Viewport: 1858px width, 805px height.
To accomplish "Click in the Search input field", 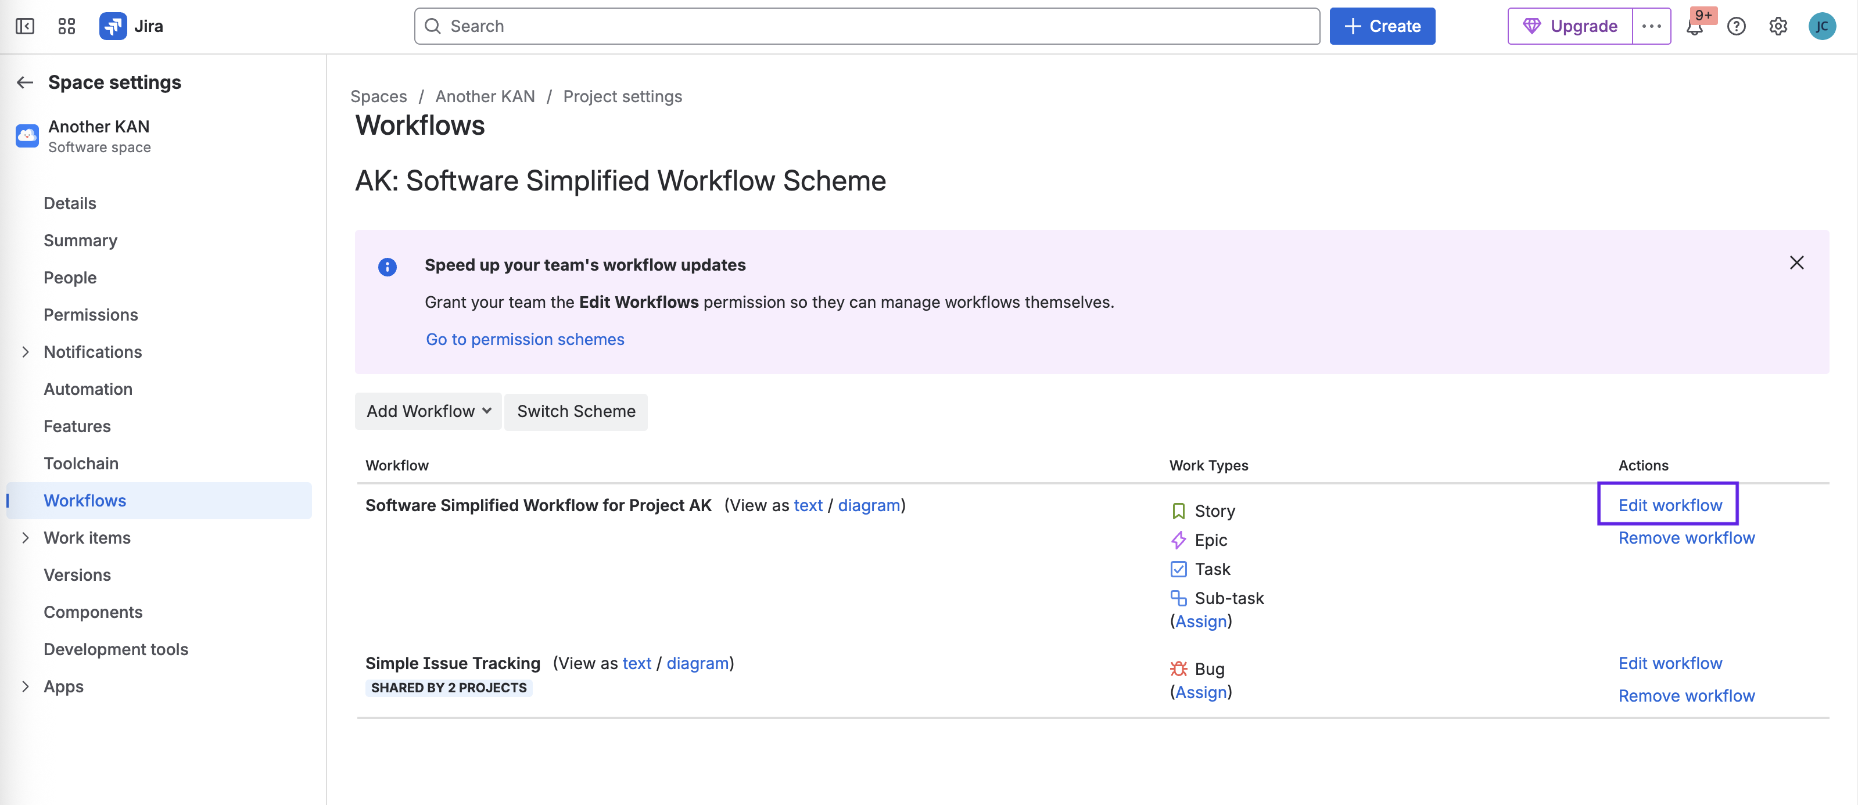I will pyautogui.click(x=866, y=27).
